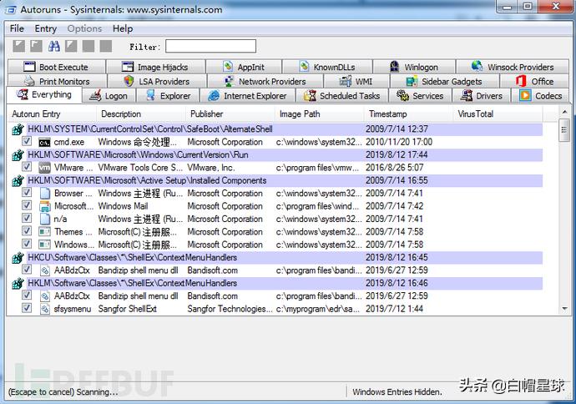The height and width of the screenshot is (404, 576).
Task: Click the Themes entry icon
Action: tap(45, 232)
